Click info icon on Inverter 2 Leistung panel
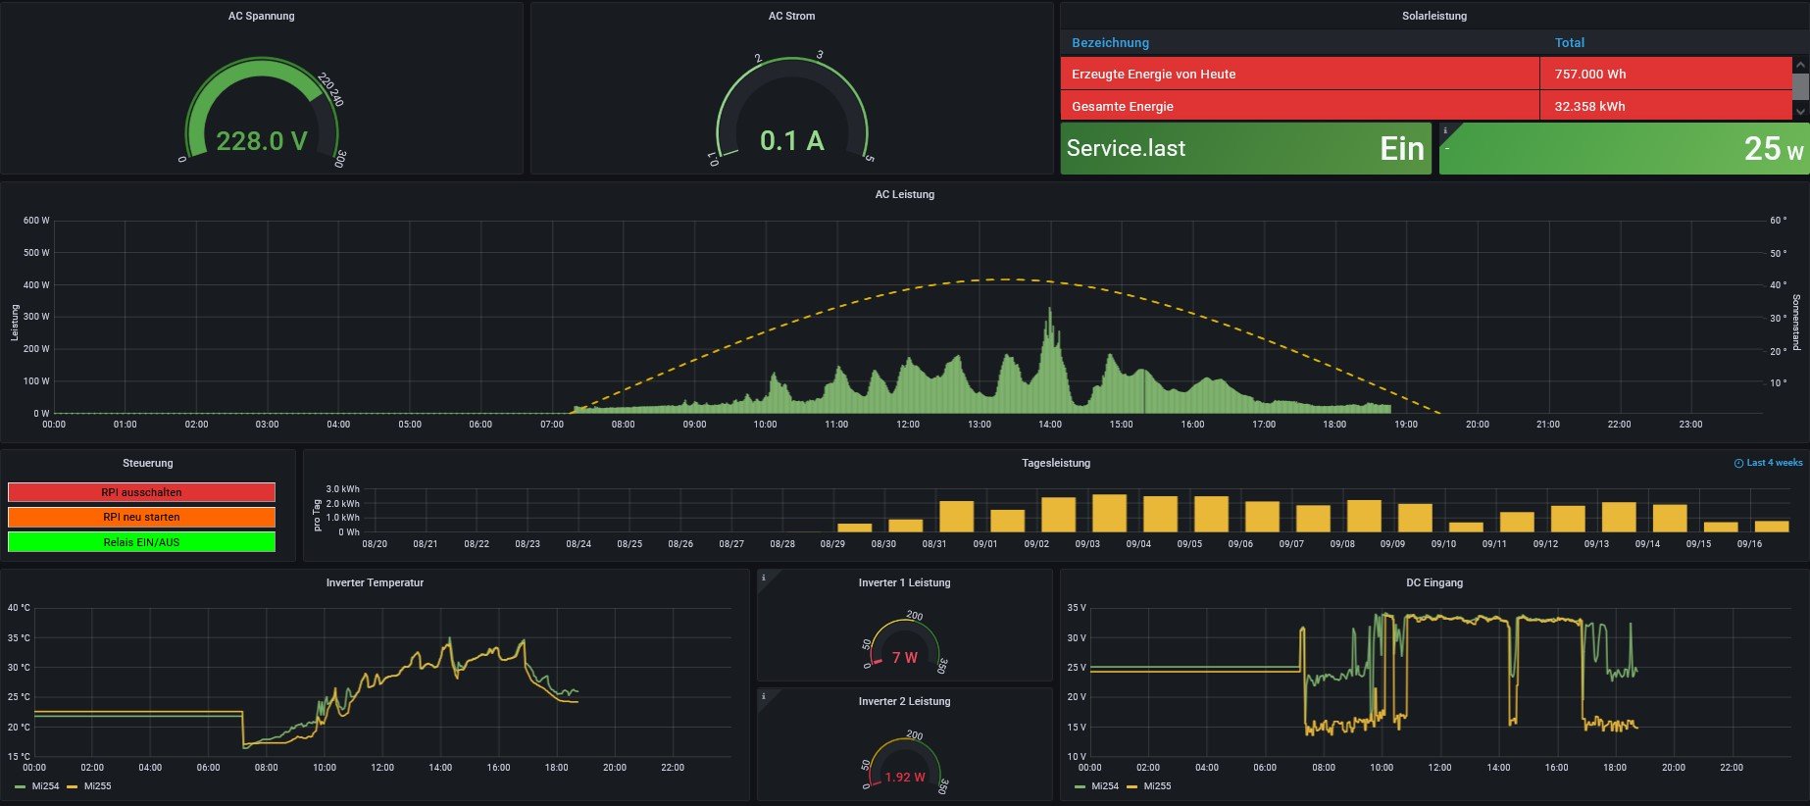Screen dimensions: 1810x806 (764, 696)
